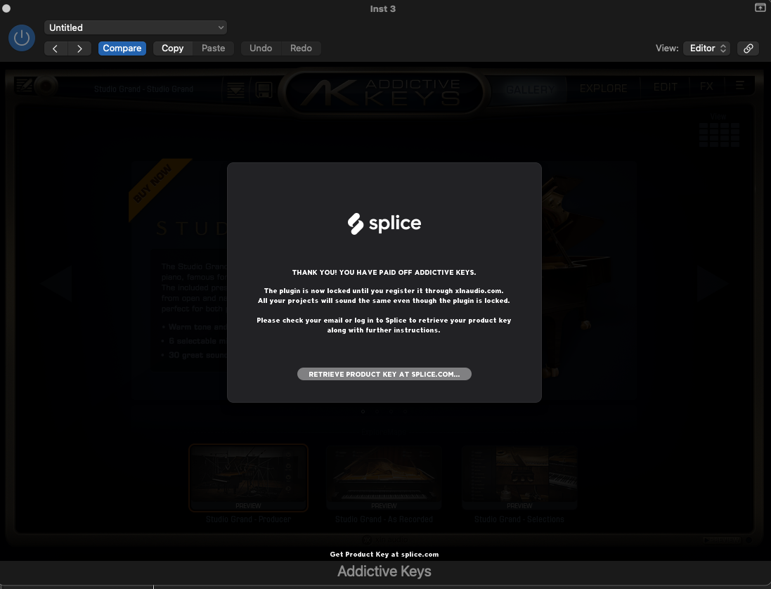Toggle the Compare button
The image size is (771, 589).
tap(122, 48)
